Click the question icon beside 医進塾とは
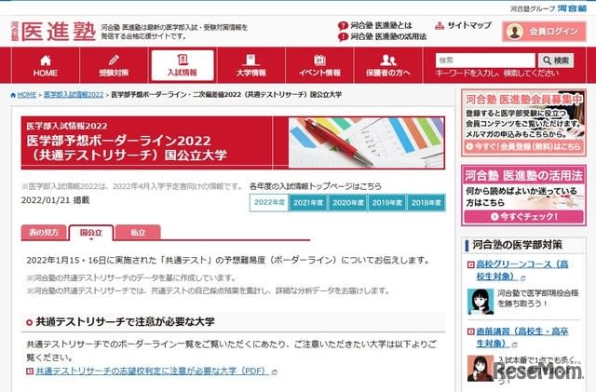Image resolution: width=596 pixels, height=392 pixels. click(343, 26)
